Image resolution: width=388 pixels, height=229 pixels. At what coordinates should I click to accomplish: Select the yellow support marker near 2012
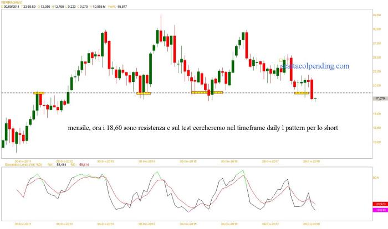[38, 92]
